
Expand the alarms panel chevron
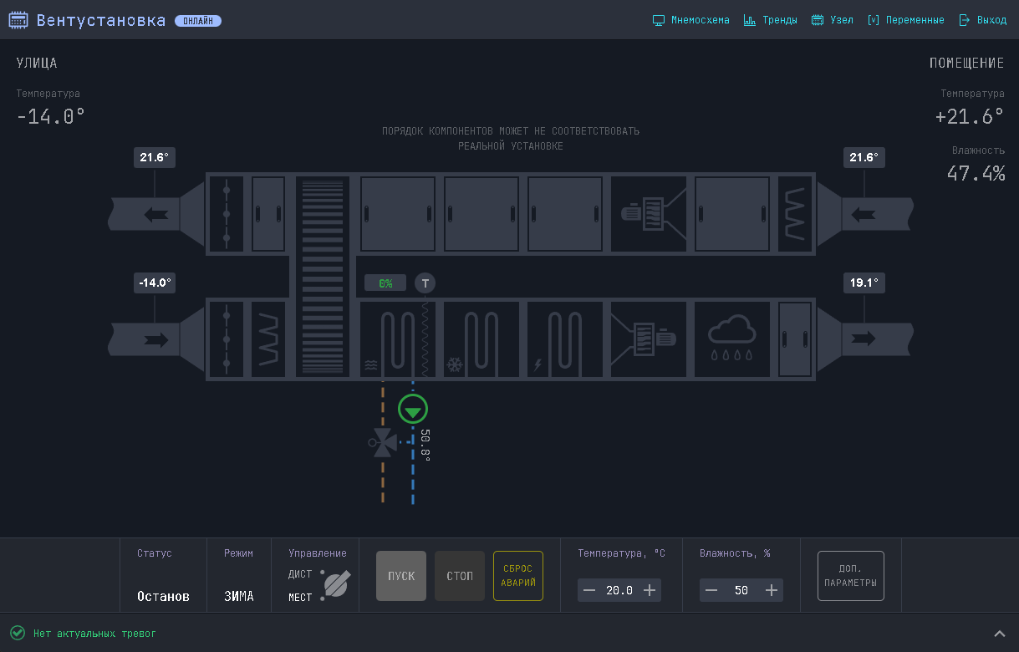(999, 634)
